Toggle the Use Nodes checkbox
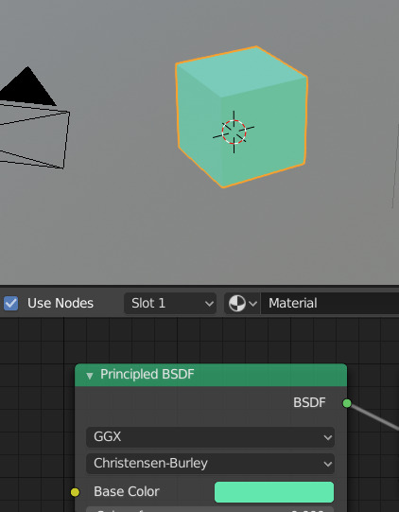Image resolution: width=399 pixels, height=512 pixels. coord(10,303)
